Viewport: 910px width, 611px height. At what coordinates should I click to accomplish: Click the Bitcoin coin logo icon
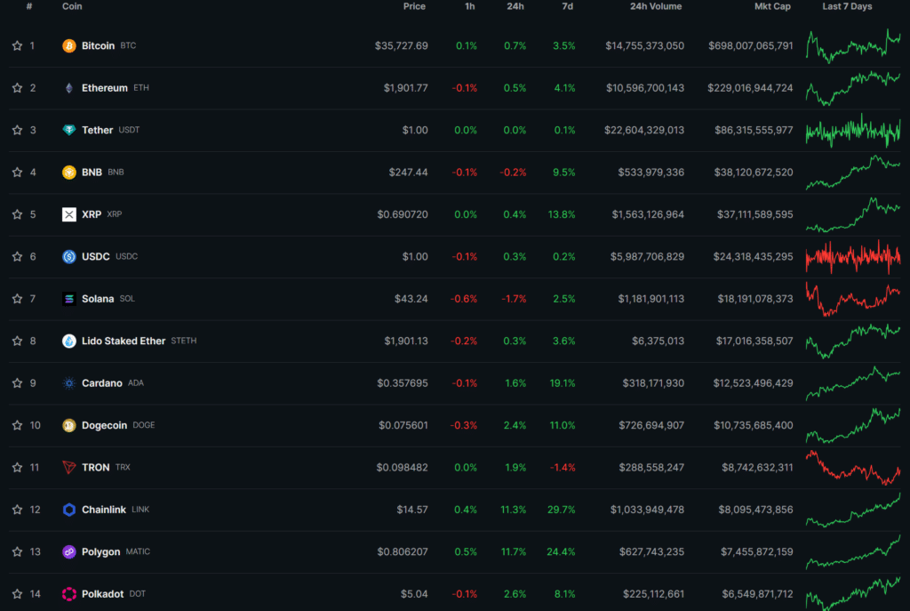tap(69, 46)
